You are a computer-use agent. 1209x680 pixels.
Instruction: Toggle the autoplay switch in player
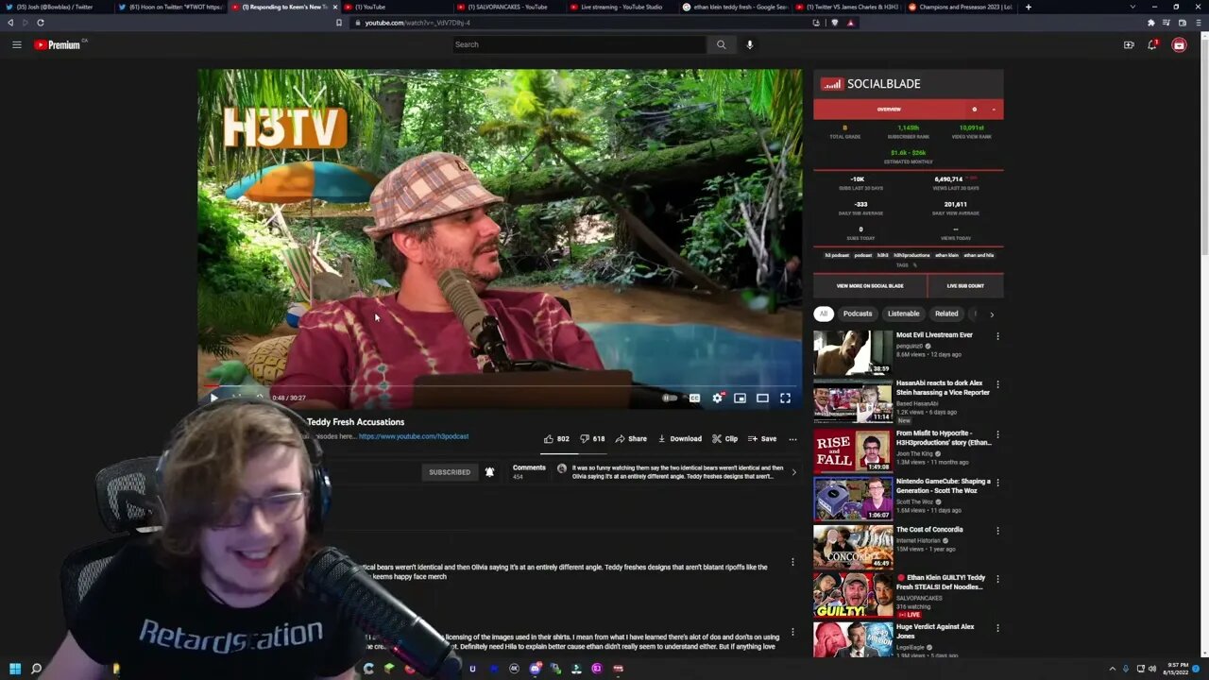669,398
